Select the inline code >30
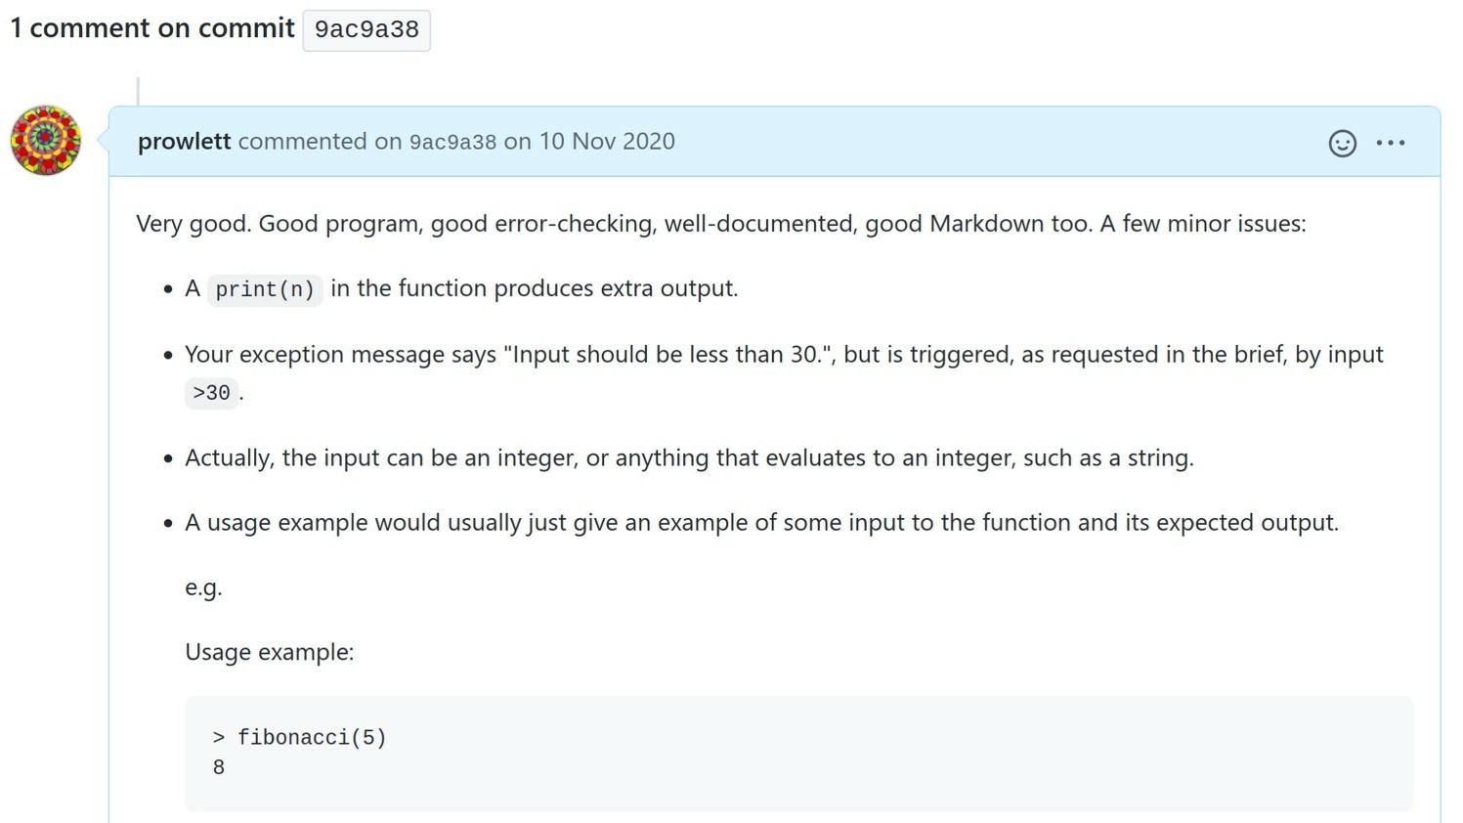 (x=210, y=393)
